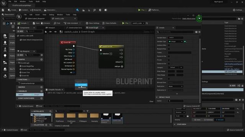Image resolution: width=245 pixels, height=137 pixels.
Task: Click Switch default value field
Action: pyautogui.click(x=176, y=101)
